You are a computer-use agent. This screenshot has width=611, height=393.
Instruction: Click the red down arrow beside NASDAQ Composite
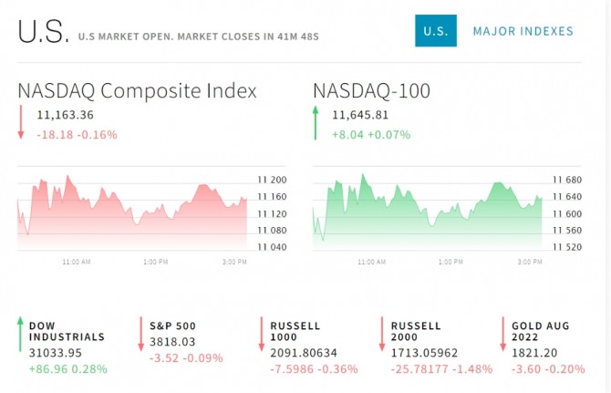pos(20,123)
